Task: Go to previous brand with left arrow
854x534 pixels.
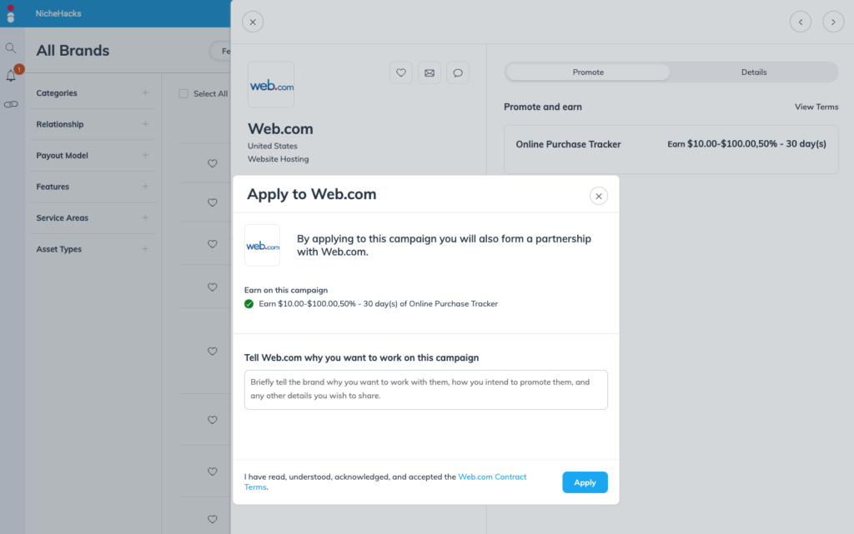Action: coord(800,22)
